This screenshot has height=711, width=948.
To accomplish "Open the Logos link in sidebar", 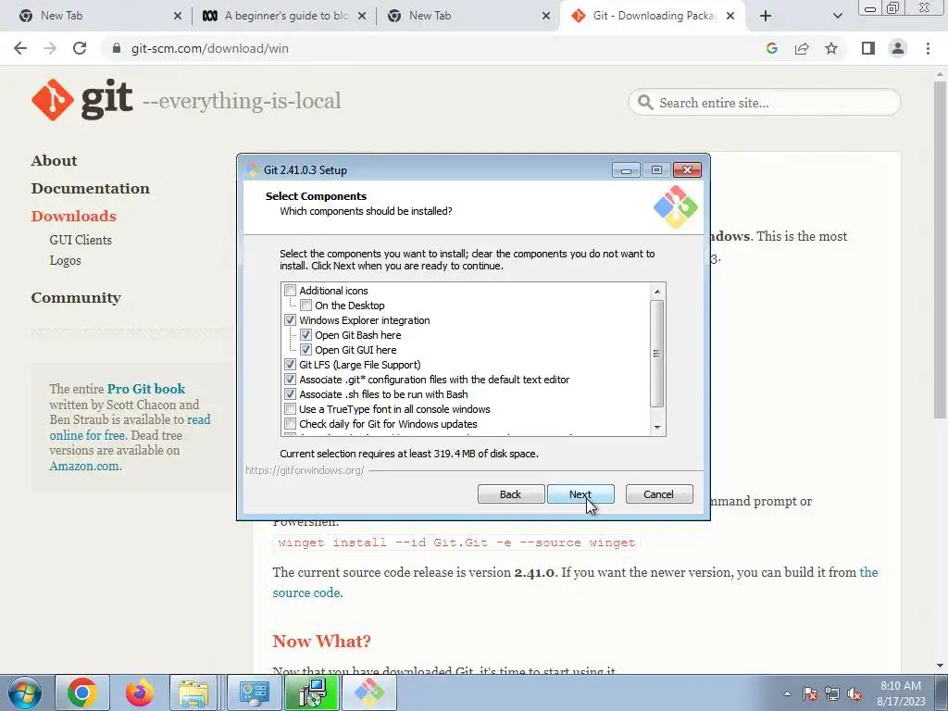I will coord(66,260).
